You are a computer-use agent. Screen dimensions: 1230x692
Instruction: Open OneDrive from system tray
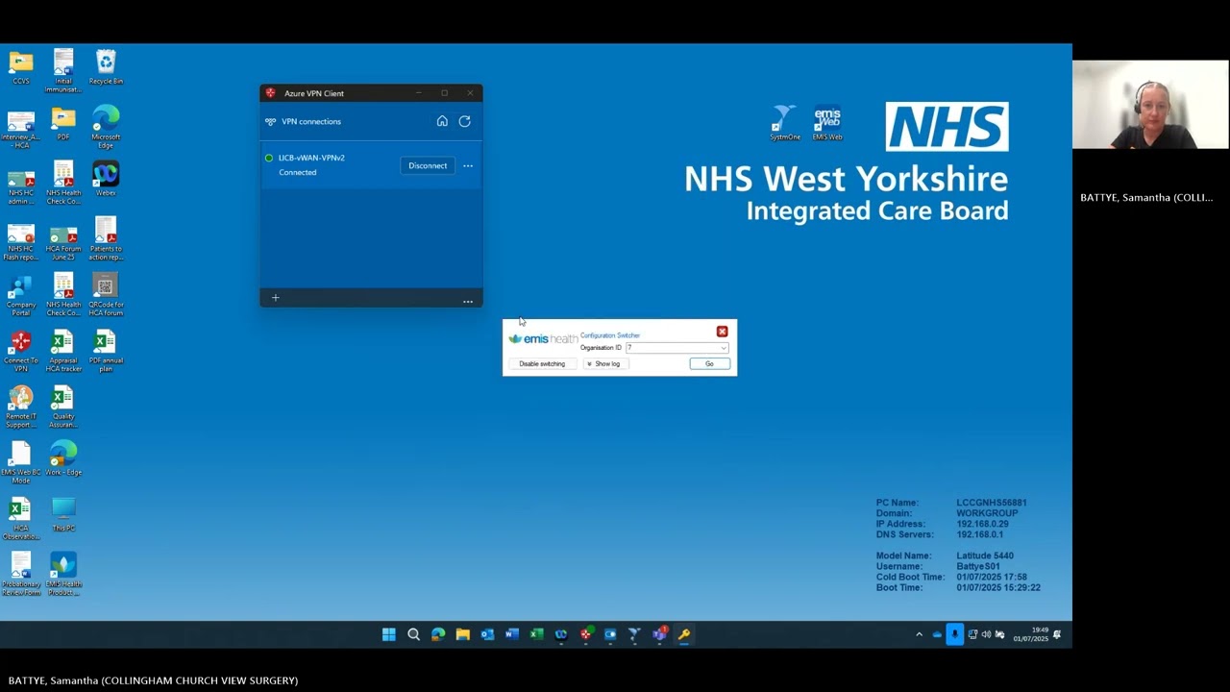[x=937, y=634]
